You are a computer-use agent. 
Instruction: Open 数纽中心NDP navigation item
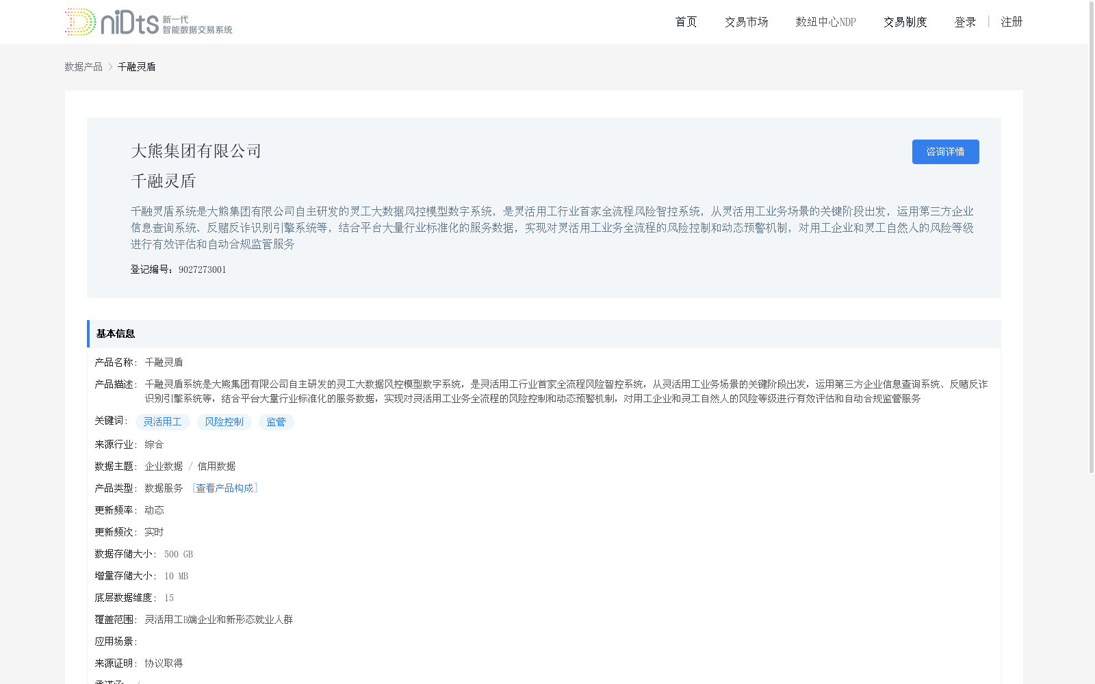(825, 22)
